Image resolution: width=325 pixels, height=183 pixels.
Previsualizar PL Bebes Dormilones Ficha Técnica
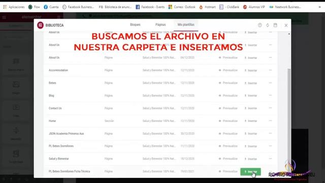[228, 171]
